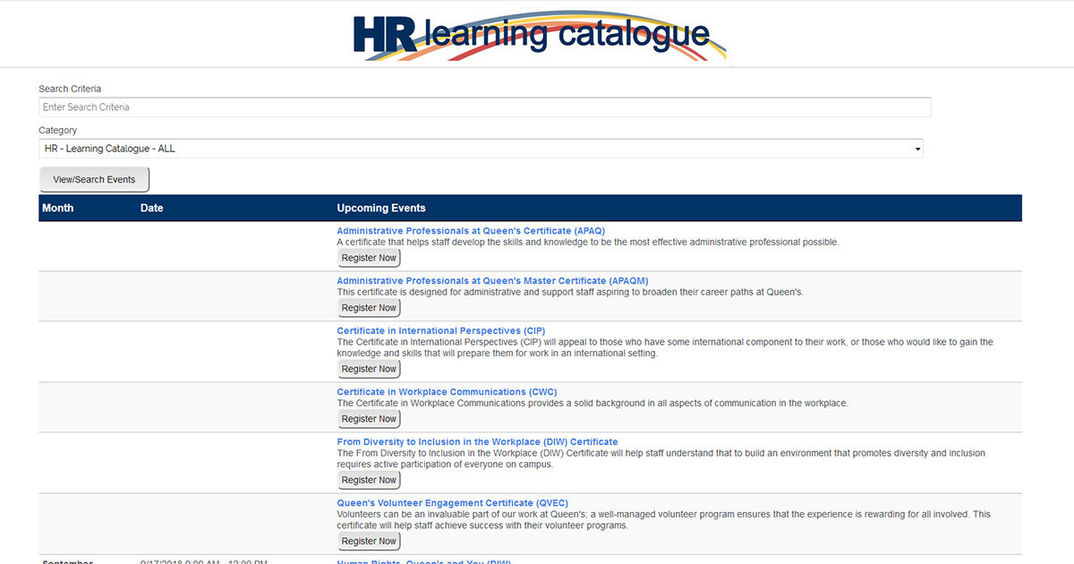
Task: Open From Diversity to Inclusion (DIW) Certificate link
Action: pos(477,442)
